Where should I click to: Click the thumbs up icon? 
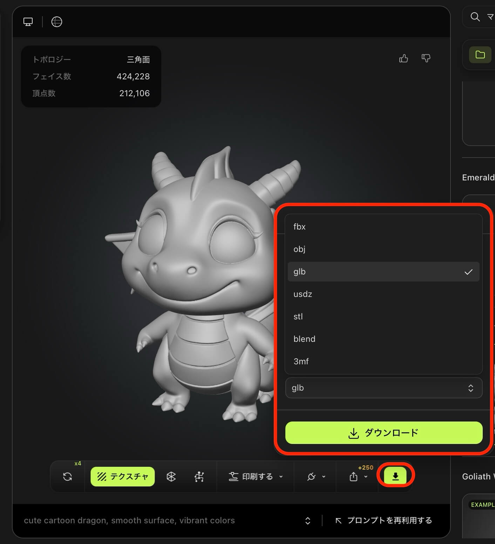pyautogui.click(x=404, y=58)
